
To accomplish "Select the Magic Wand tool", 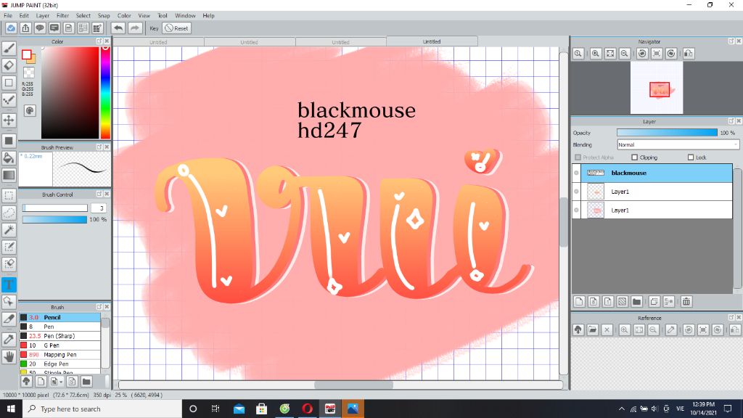I will click(x=9, y=230).
